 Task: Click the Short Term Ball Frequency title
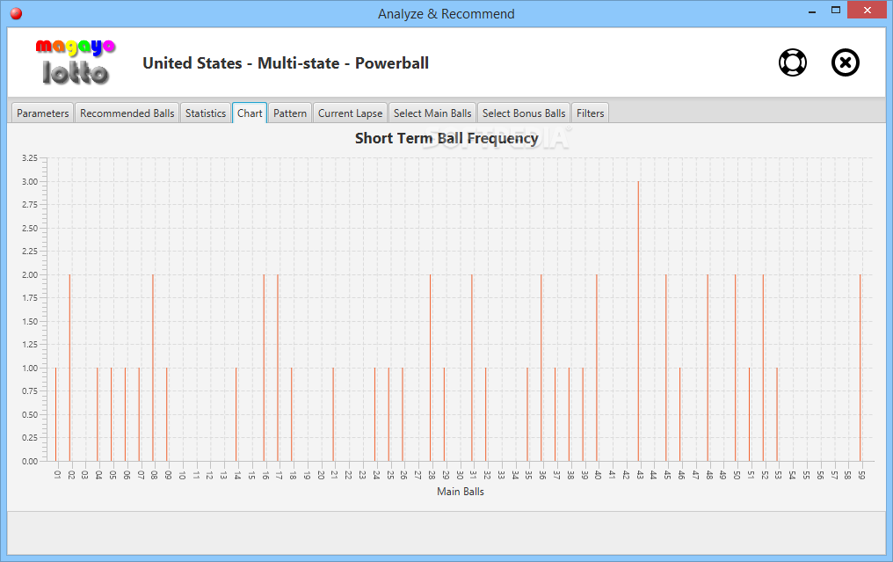pos(446,138)
